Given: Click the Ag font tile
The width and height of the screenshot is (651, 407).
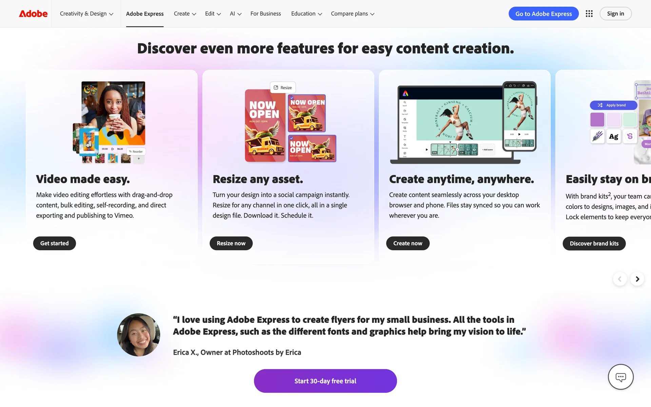Looking at the screenshot, I should (x=613, y=136).
